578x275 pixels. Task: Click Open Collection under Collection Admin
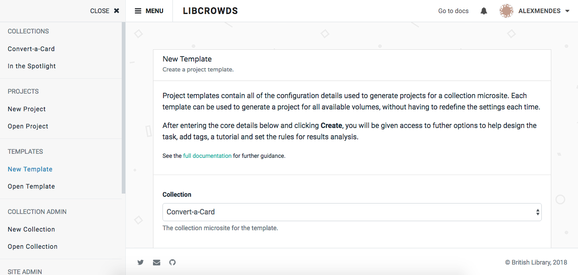pos(32,246)
